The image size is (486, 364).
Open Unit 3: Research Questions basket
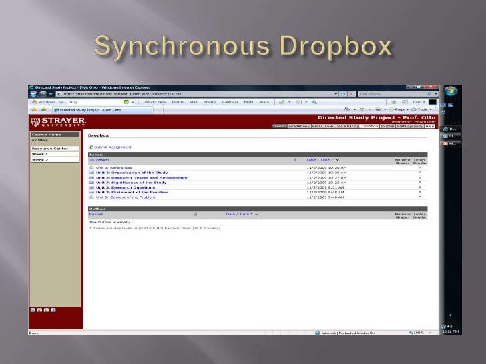click(x=126, y=187)
